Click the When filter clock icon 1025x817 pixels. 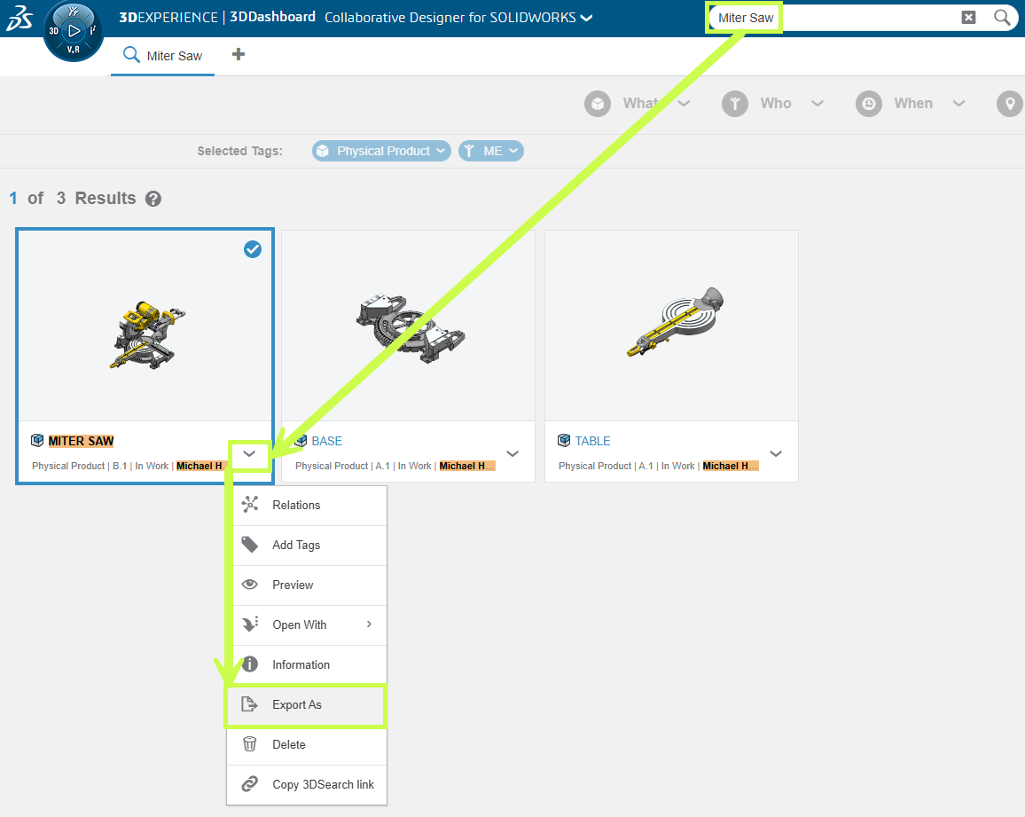click(x=869, y=104)
